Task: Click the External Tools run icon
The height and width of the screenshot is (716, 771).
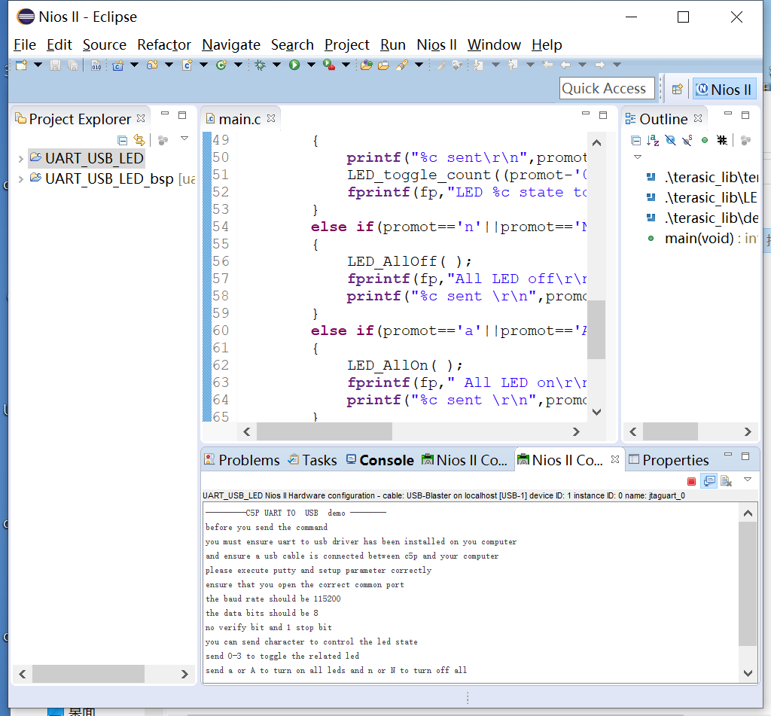Action: (x=329, y=65)
